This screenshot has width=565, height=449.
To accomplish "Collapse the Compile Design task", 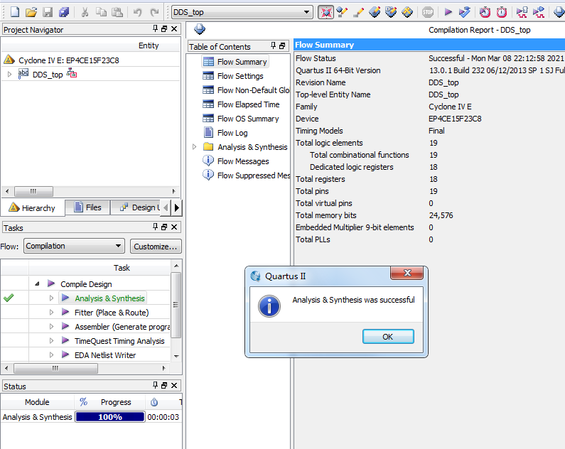I will [37, 283].
